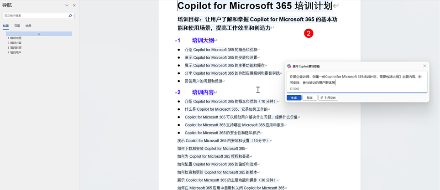Screen dimensions: 440x190
Task: Click line 展示主要功能和操作（30分钟）
Action: click(x=227, y=180)
